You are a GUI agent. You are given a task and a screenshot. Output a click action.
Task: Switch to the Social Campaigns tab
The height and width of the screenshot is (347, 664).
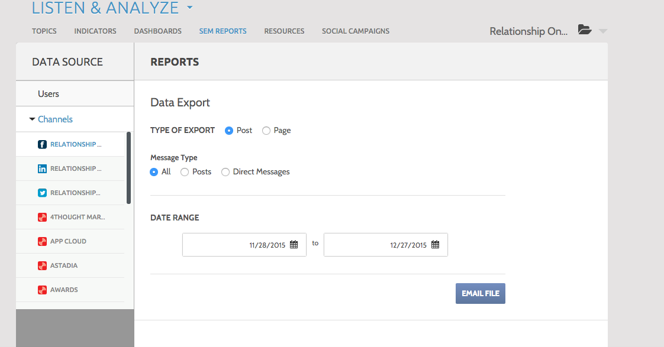pyautogui.click(x=355, y=31)
